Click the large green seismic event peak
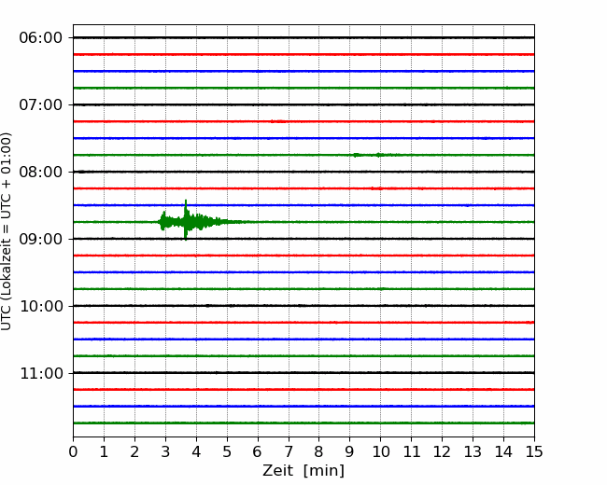Screen dimensions: 607x485 pyautogui.click(x=186, y=220)
